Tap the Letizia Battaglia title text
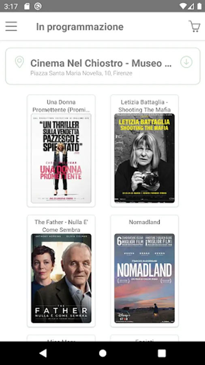The width and height of the screenshot is (205, 365). [144, 106]
